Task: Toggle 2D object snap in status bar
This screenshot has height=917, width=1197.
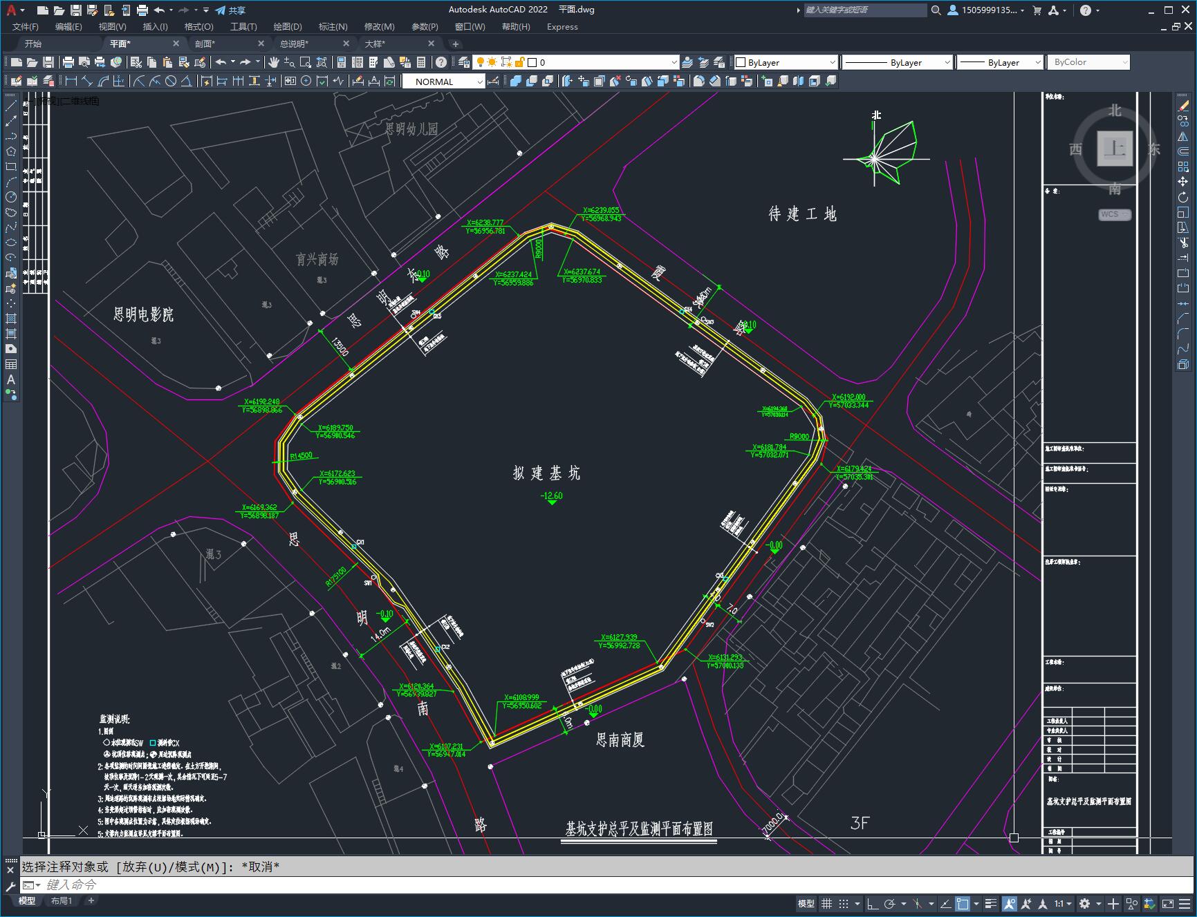Action: click(x=963, y=903)
